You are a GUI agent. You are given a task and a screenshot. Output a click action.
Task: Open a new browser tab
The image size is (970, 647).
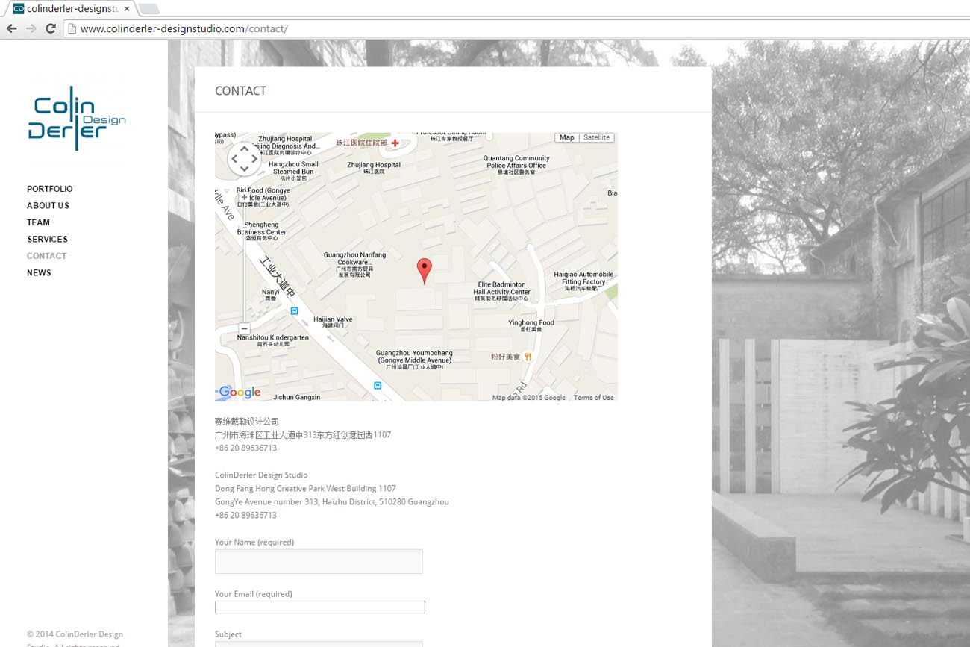click(148, 9)
